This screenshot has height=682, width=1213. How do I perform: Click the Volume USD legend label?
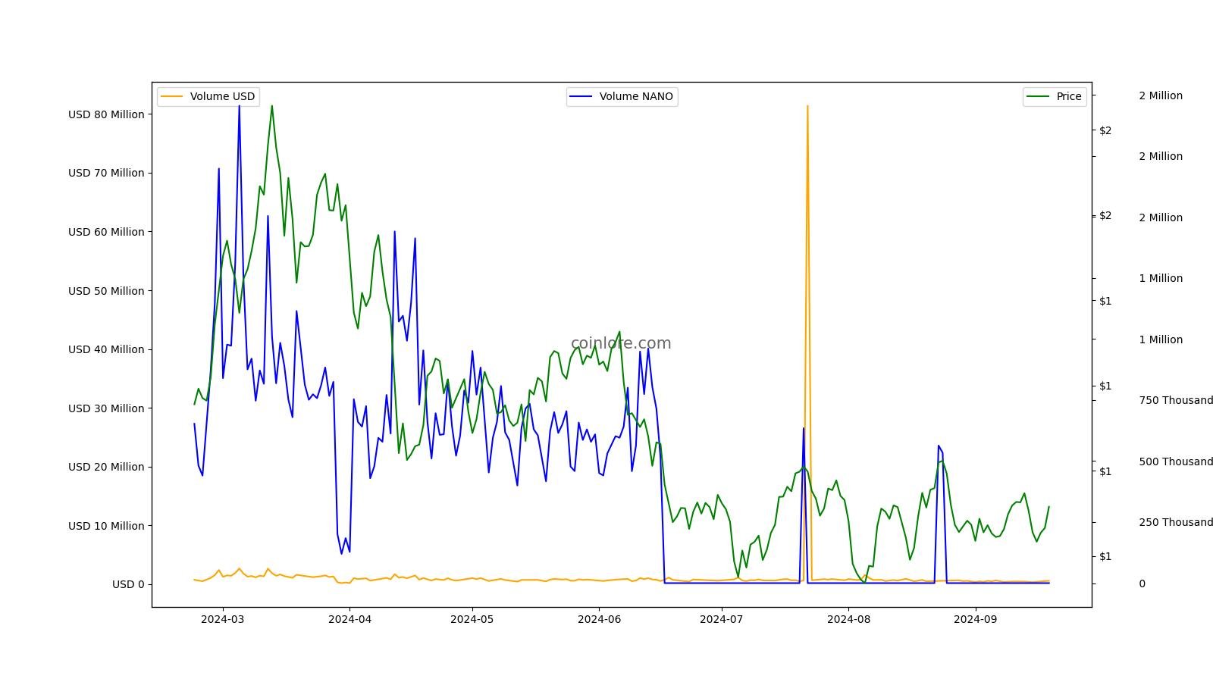222,96
